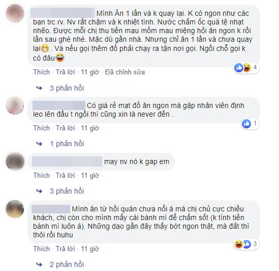This screenshot has height=271, width=279.
Task: Expand '1 phản hồi' replies
Action: click(67, 144)
